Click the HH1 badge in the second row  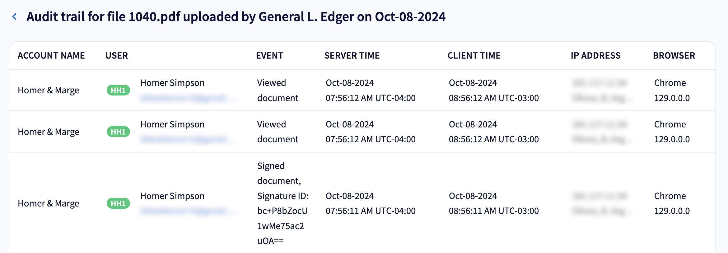point(118,132)
